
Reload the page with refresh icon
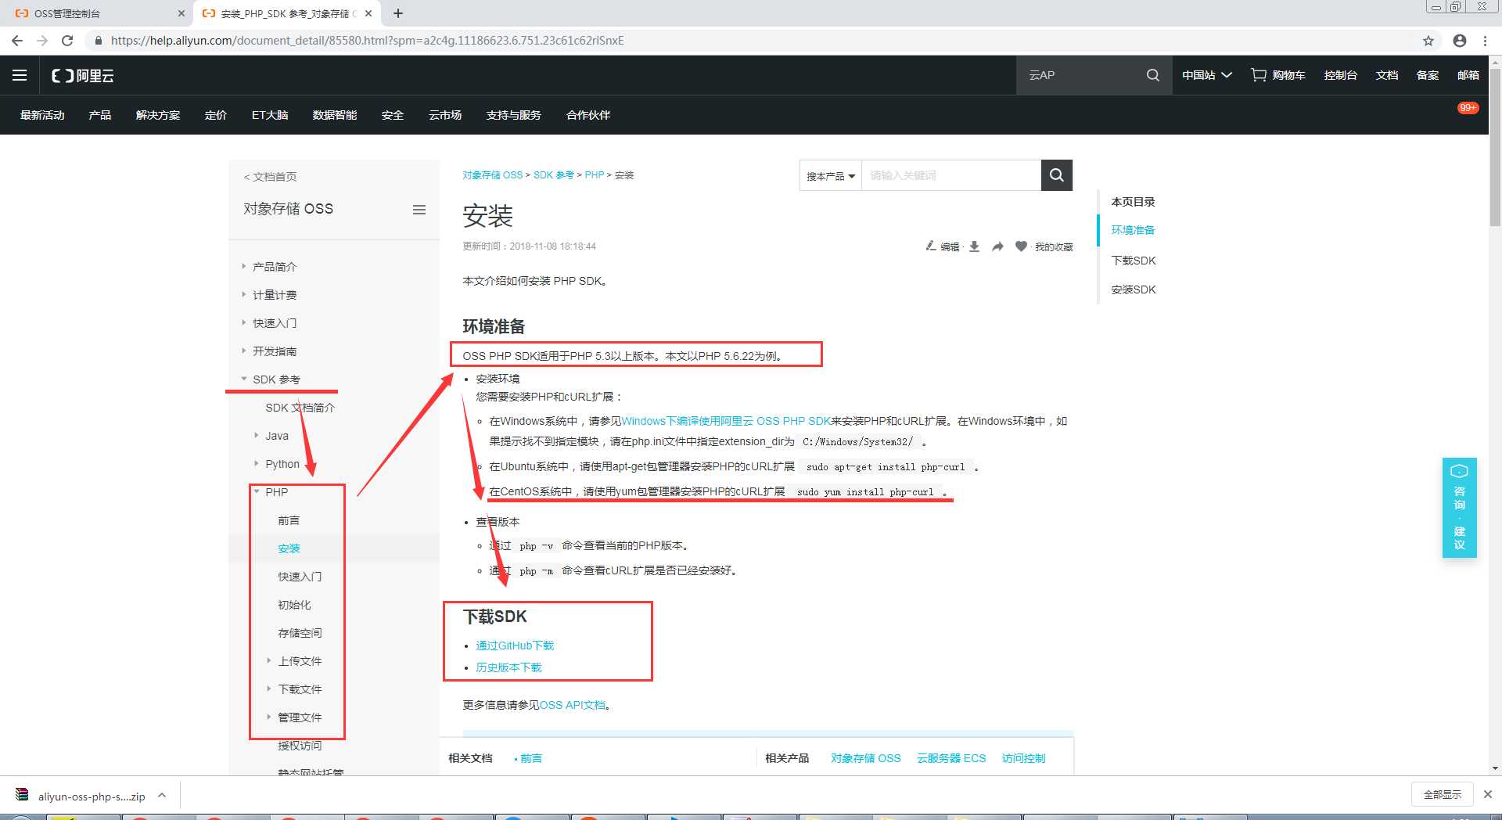(x=67, y=41)
